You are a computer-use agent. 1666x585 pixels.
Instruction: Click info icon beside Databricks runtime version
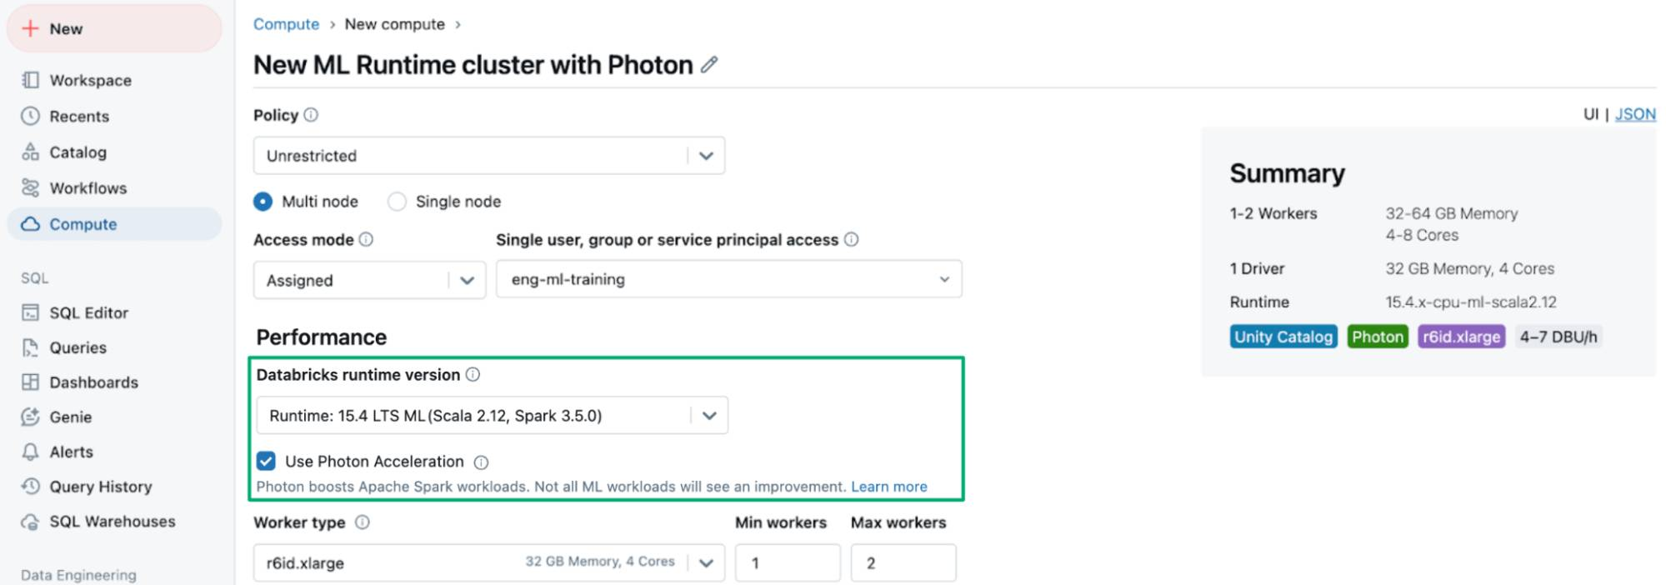(x=473, y=374)
